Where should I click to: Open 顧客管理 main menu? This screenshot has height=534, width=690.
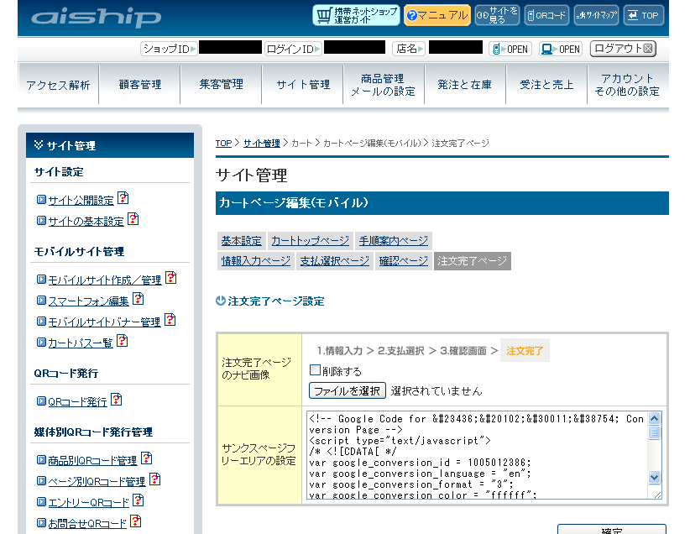(140, 85)
